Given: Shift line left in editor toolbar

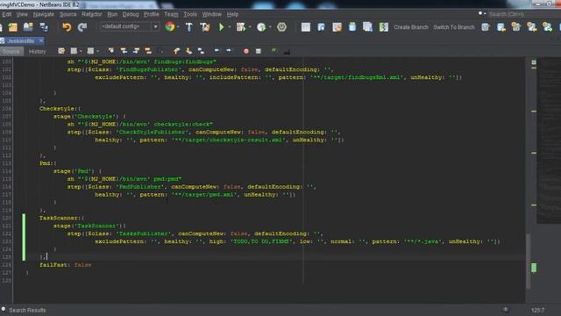Looking at the screenshot, I should 217,51.
